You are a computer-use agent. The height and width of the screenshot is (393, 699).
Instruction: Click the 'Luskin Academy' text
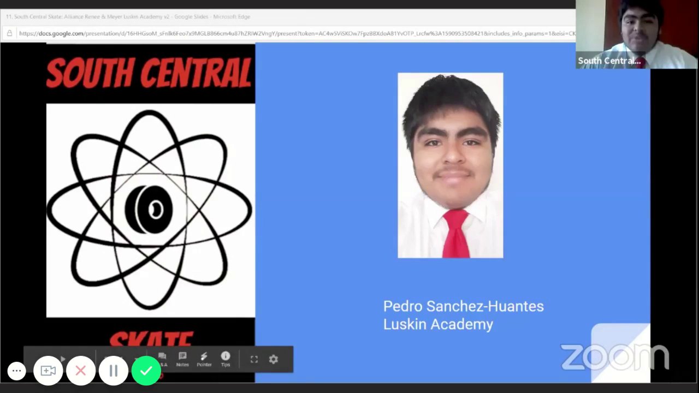[x=438, y=324]
